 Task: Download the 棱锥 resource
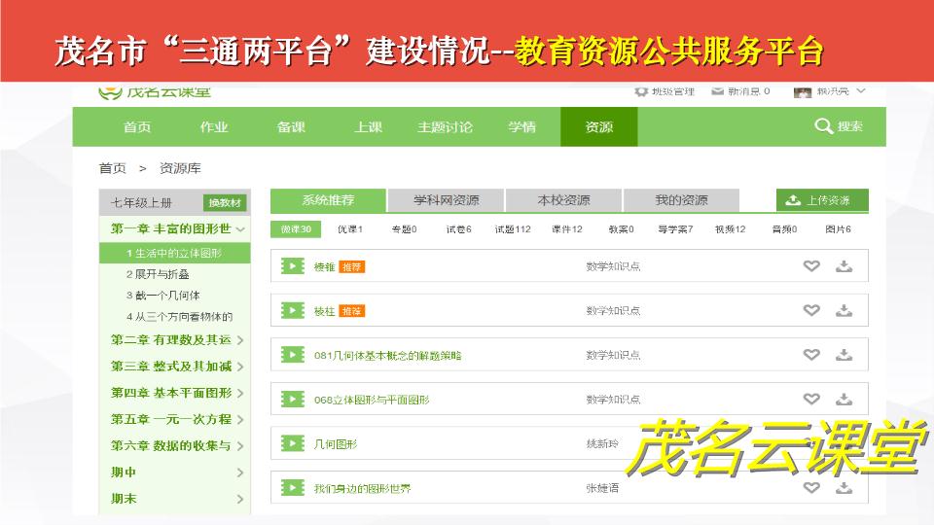click(844, 266)
